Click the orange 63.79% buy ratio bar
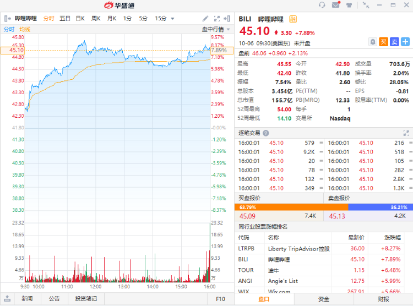This screenshot has width=413, height=306. tap(291, 207)
